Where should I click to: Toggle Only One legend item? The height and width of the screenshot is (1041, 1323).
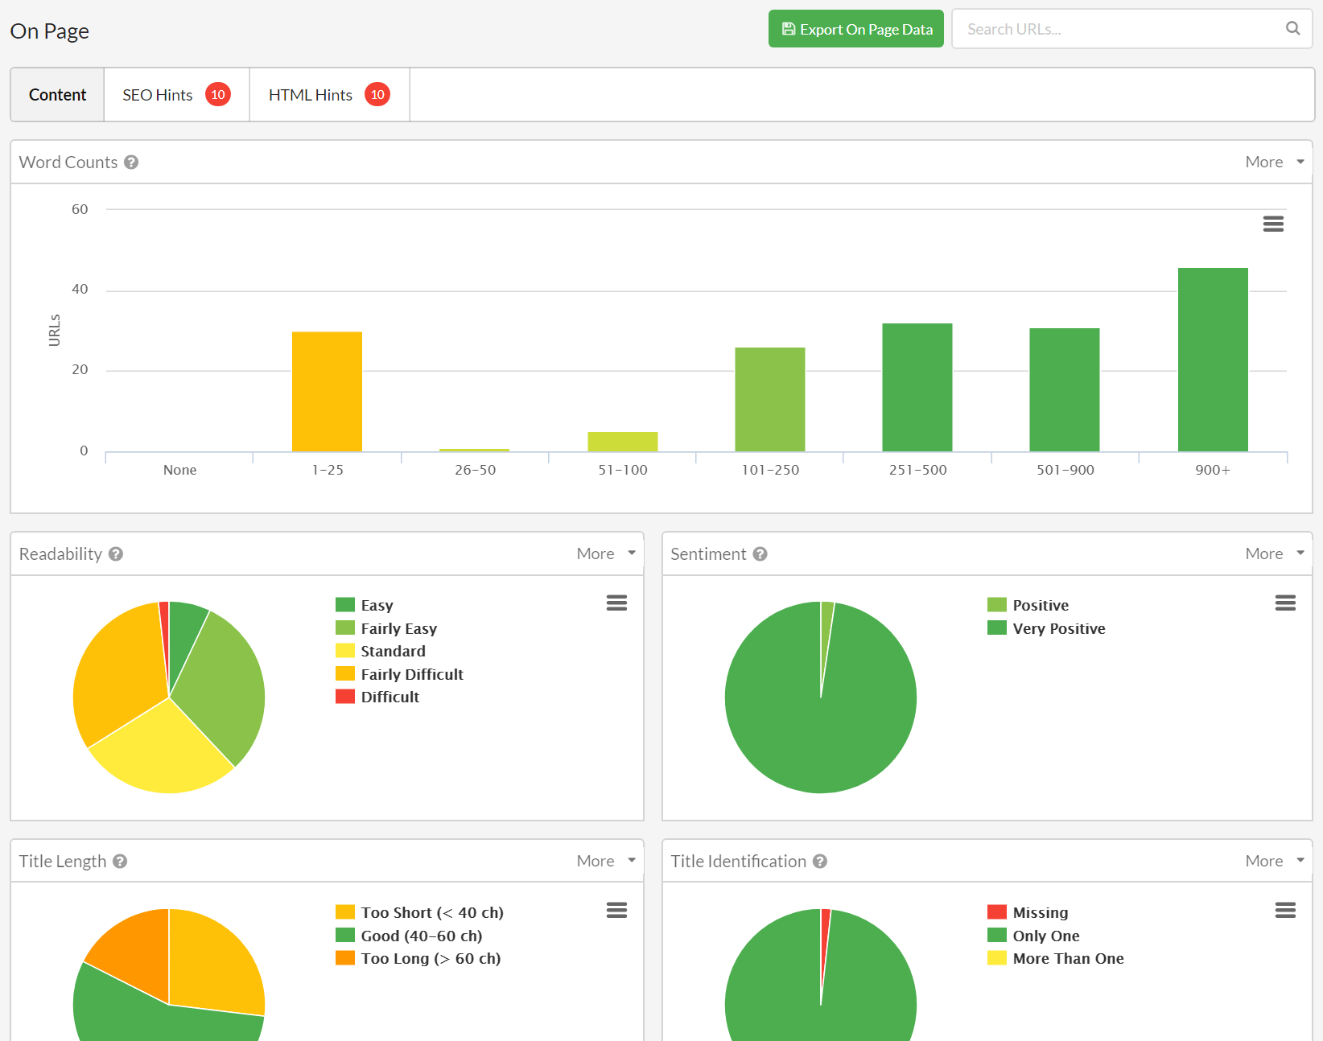1033,936
